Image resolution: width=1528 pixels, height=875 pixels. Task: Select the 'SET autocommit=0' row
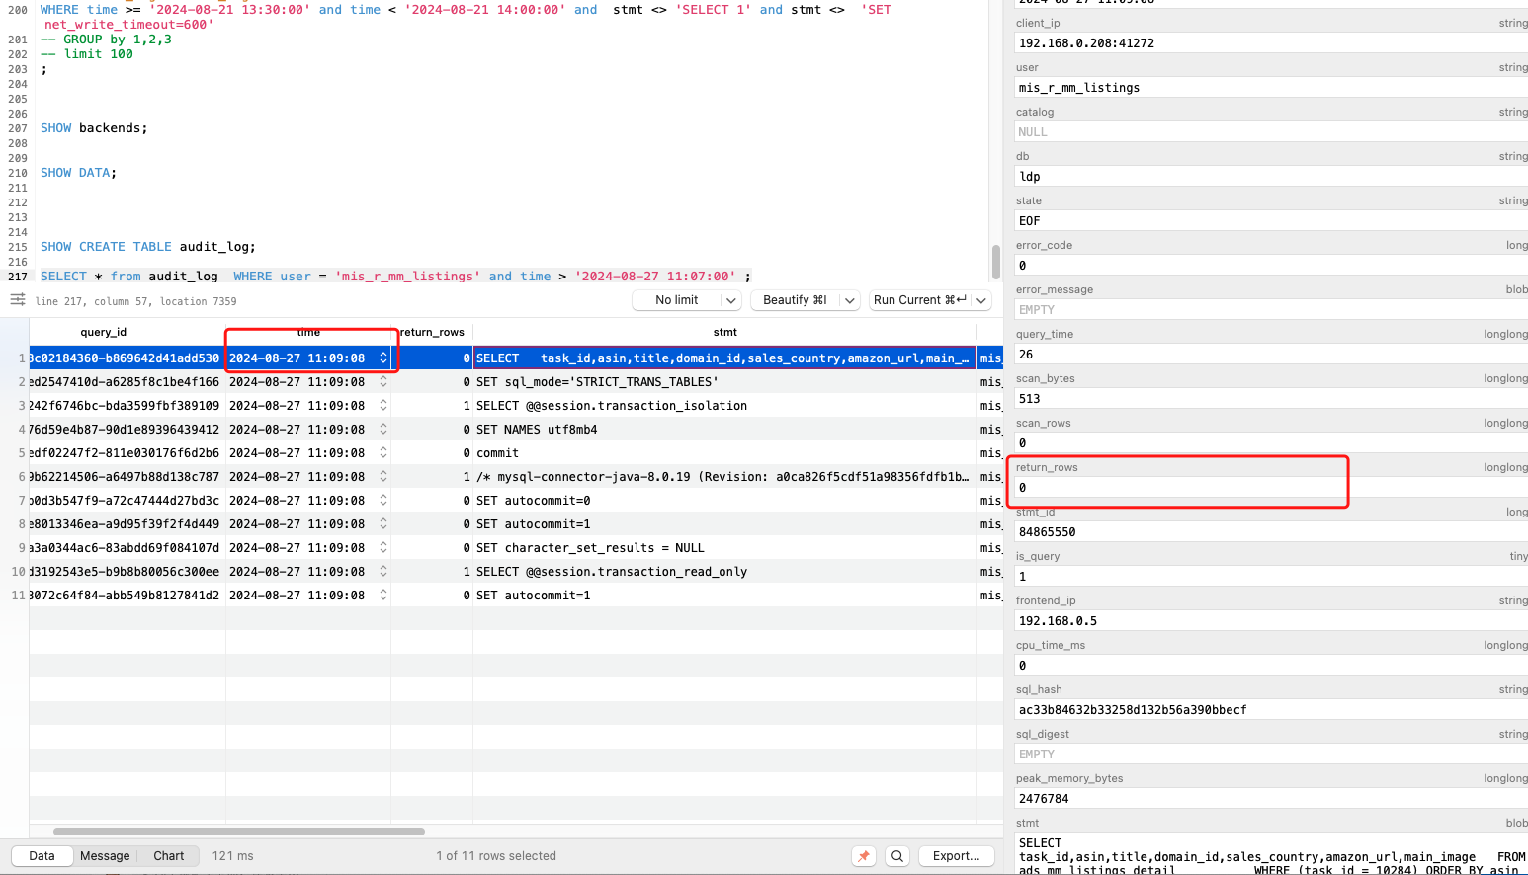516,501
